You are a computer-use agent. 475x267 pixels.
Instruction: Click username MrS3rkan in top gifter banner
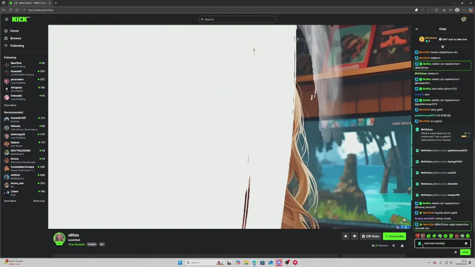tap(431, 38)
